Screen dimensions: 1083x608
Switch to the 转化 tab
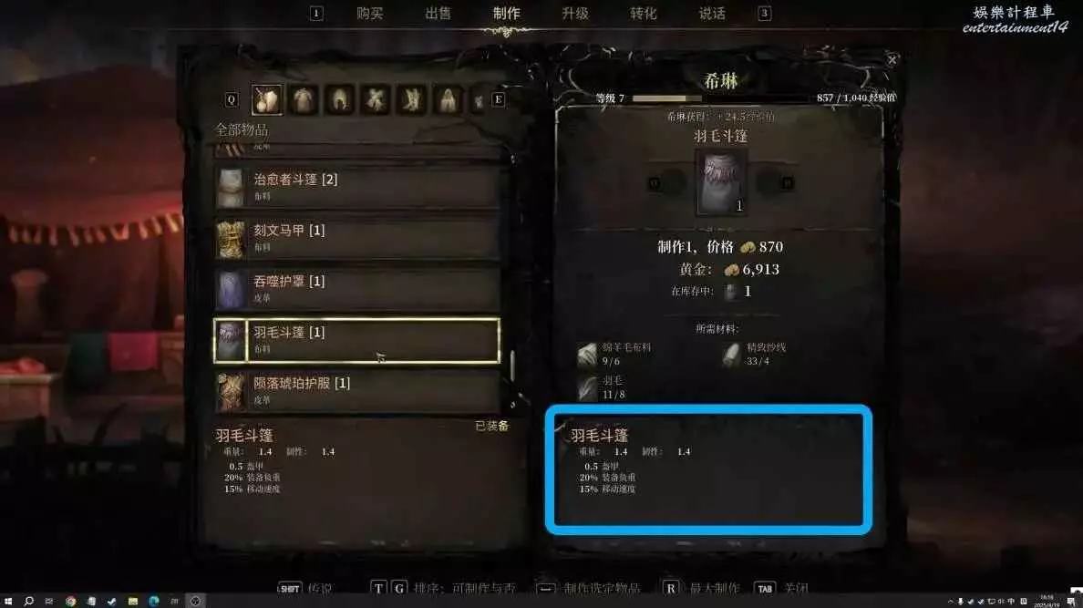(x=643, y=13)
